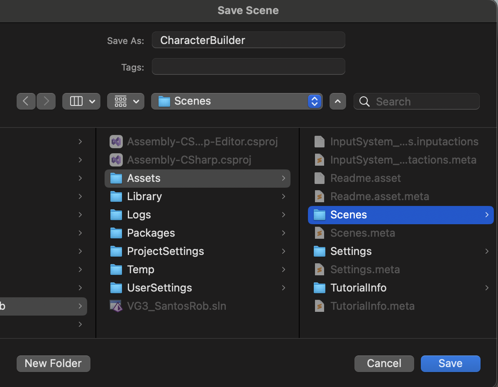Screen dimensions: 498x387
Task: Click the Save As filename field
Action: 248,40
